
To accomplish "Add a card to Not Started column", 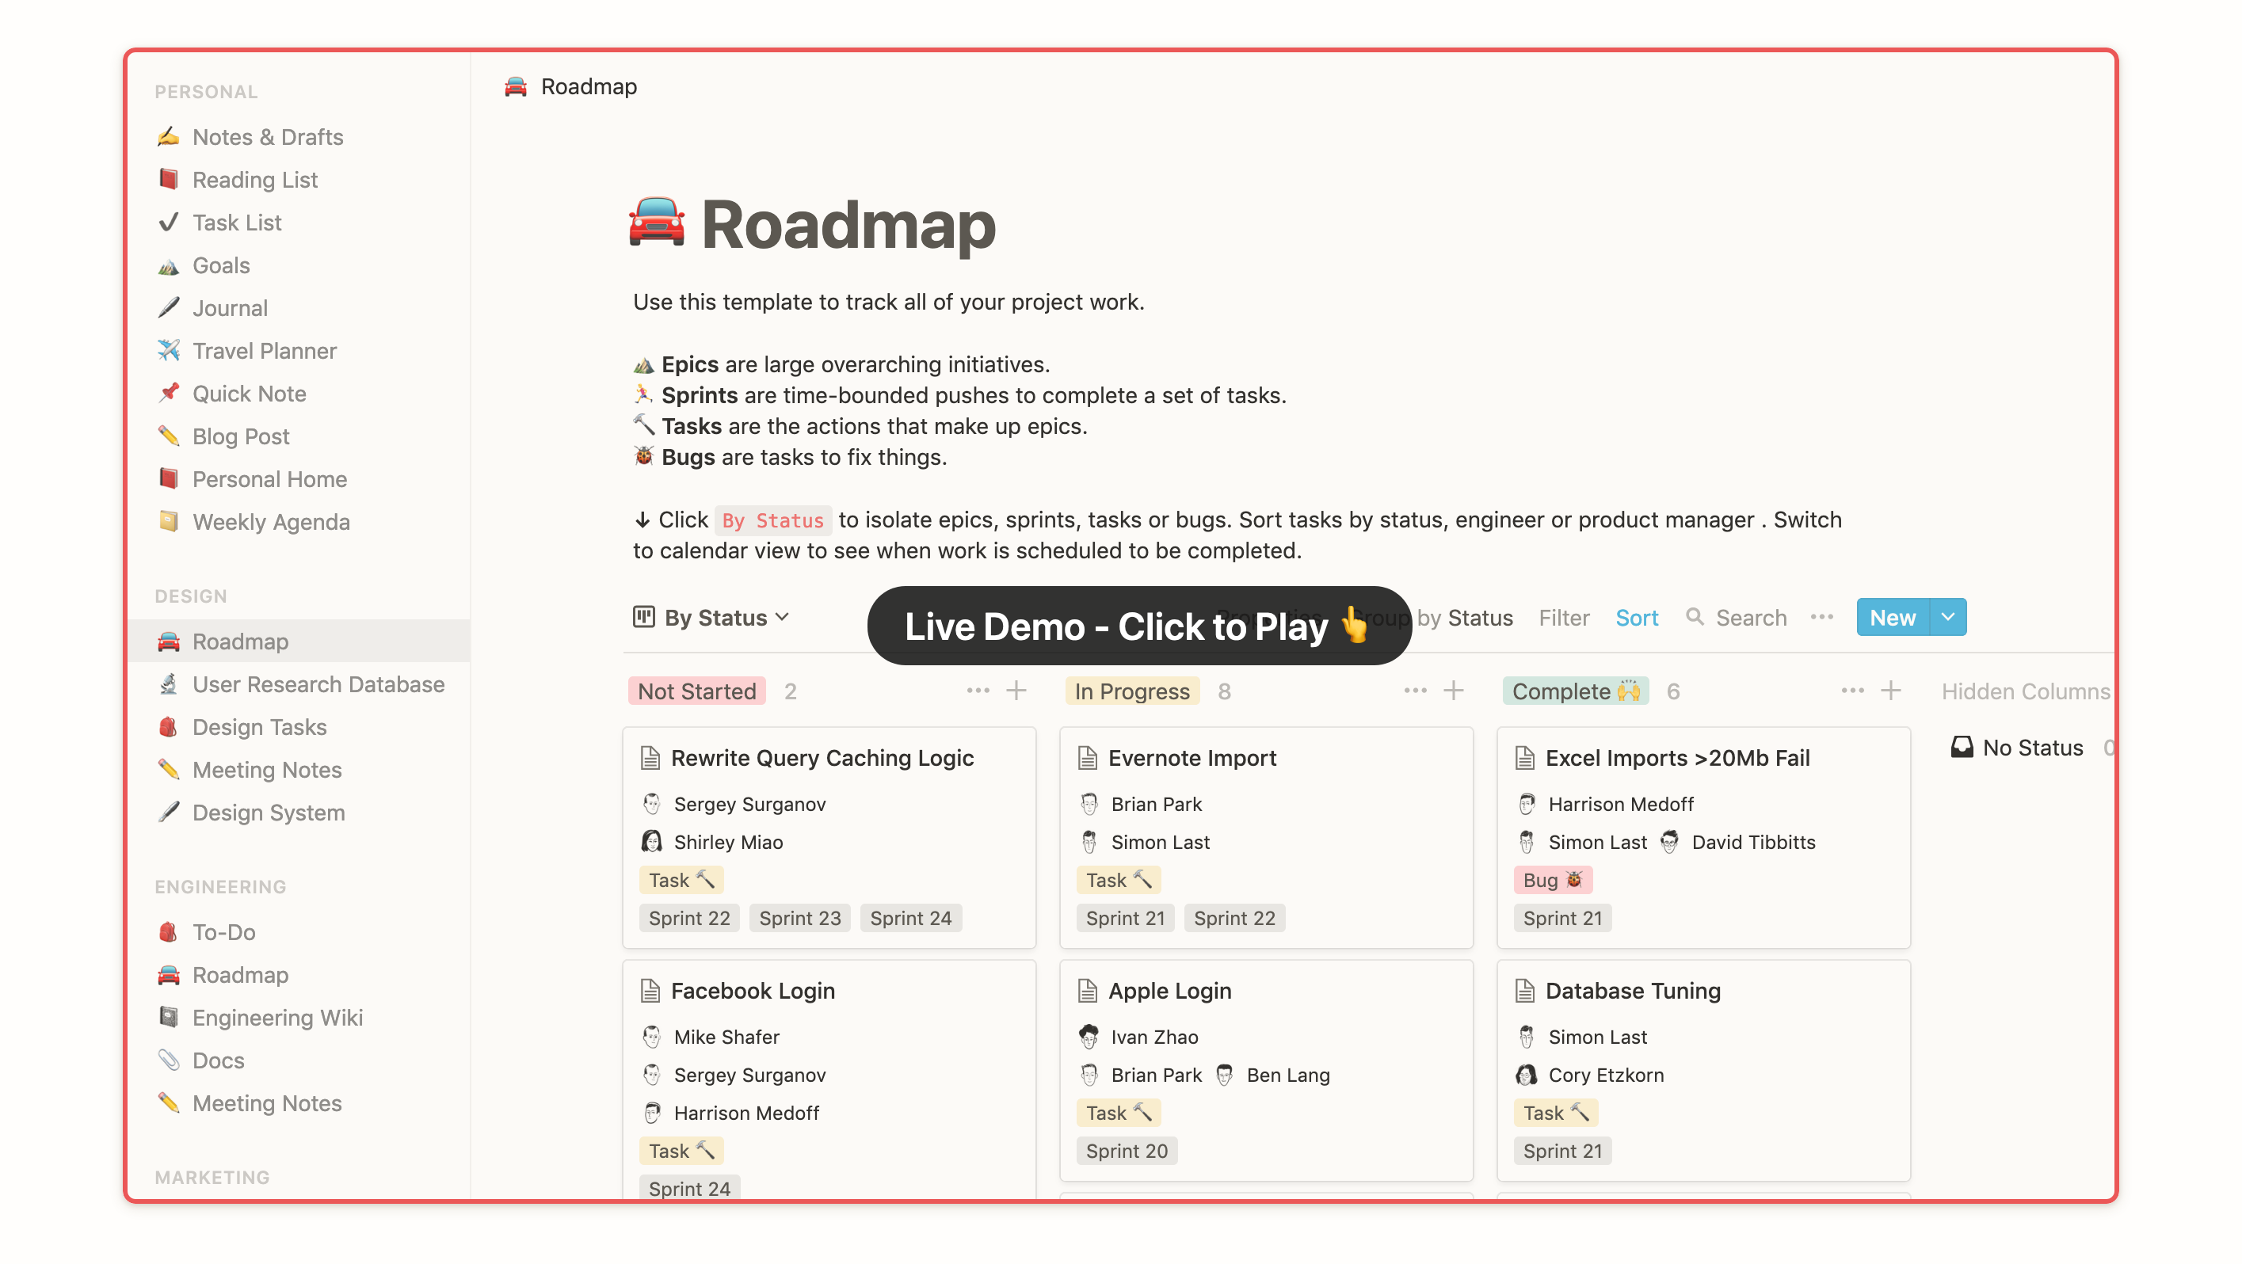I will [1016, 691].
